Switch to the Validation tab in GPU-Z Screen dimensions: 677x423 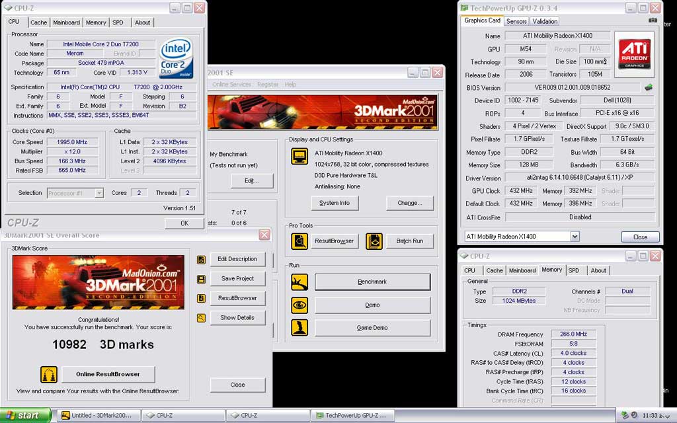coord(545,21)
